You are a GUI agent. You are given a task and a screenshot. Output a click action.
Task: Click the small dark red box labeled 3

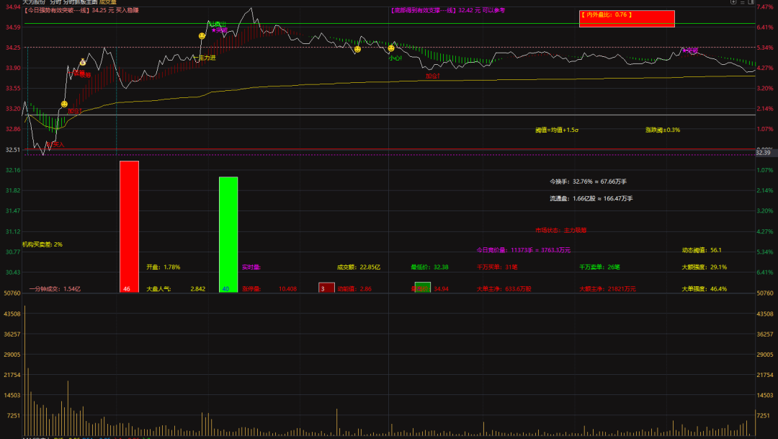[x=326, y=288]
